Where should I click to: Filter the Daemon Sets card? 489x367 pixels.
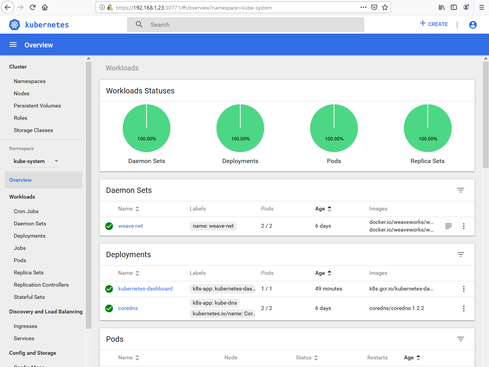(461, 190)
